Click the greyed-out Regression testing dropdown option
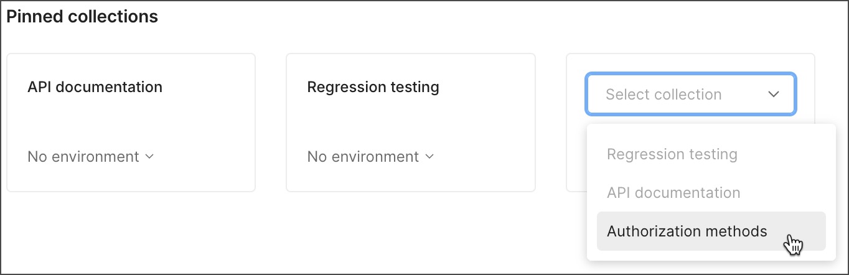This screenshot has height=275, width=849. click(x=672, y=154)
